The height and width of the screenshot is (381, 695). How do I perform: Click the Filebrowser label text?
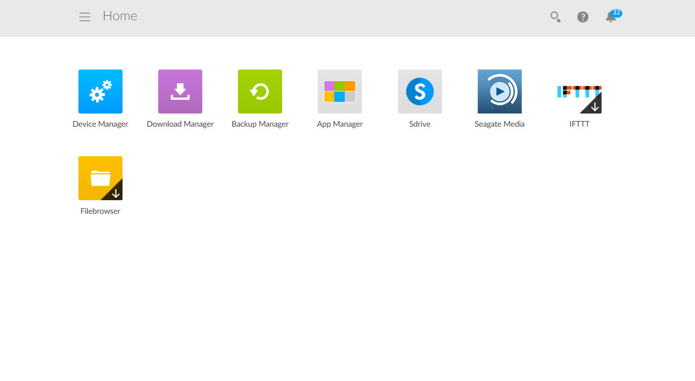pos(100,211)
